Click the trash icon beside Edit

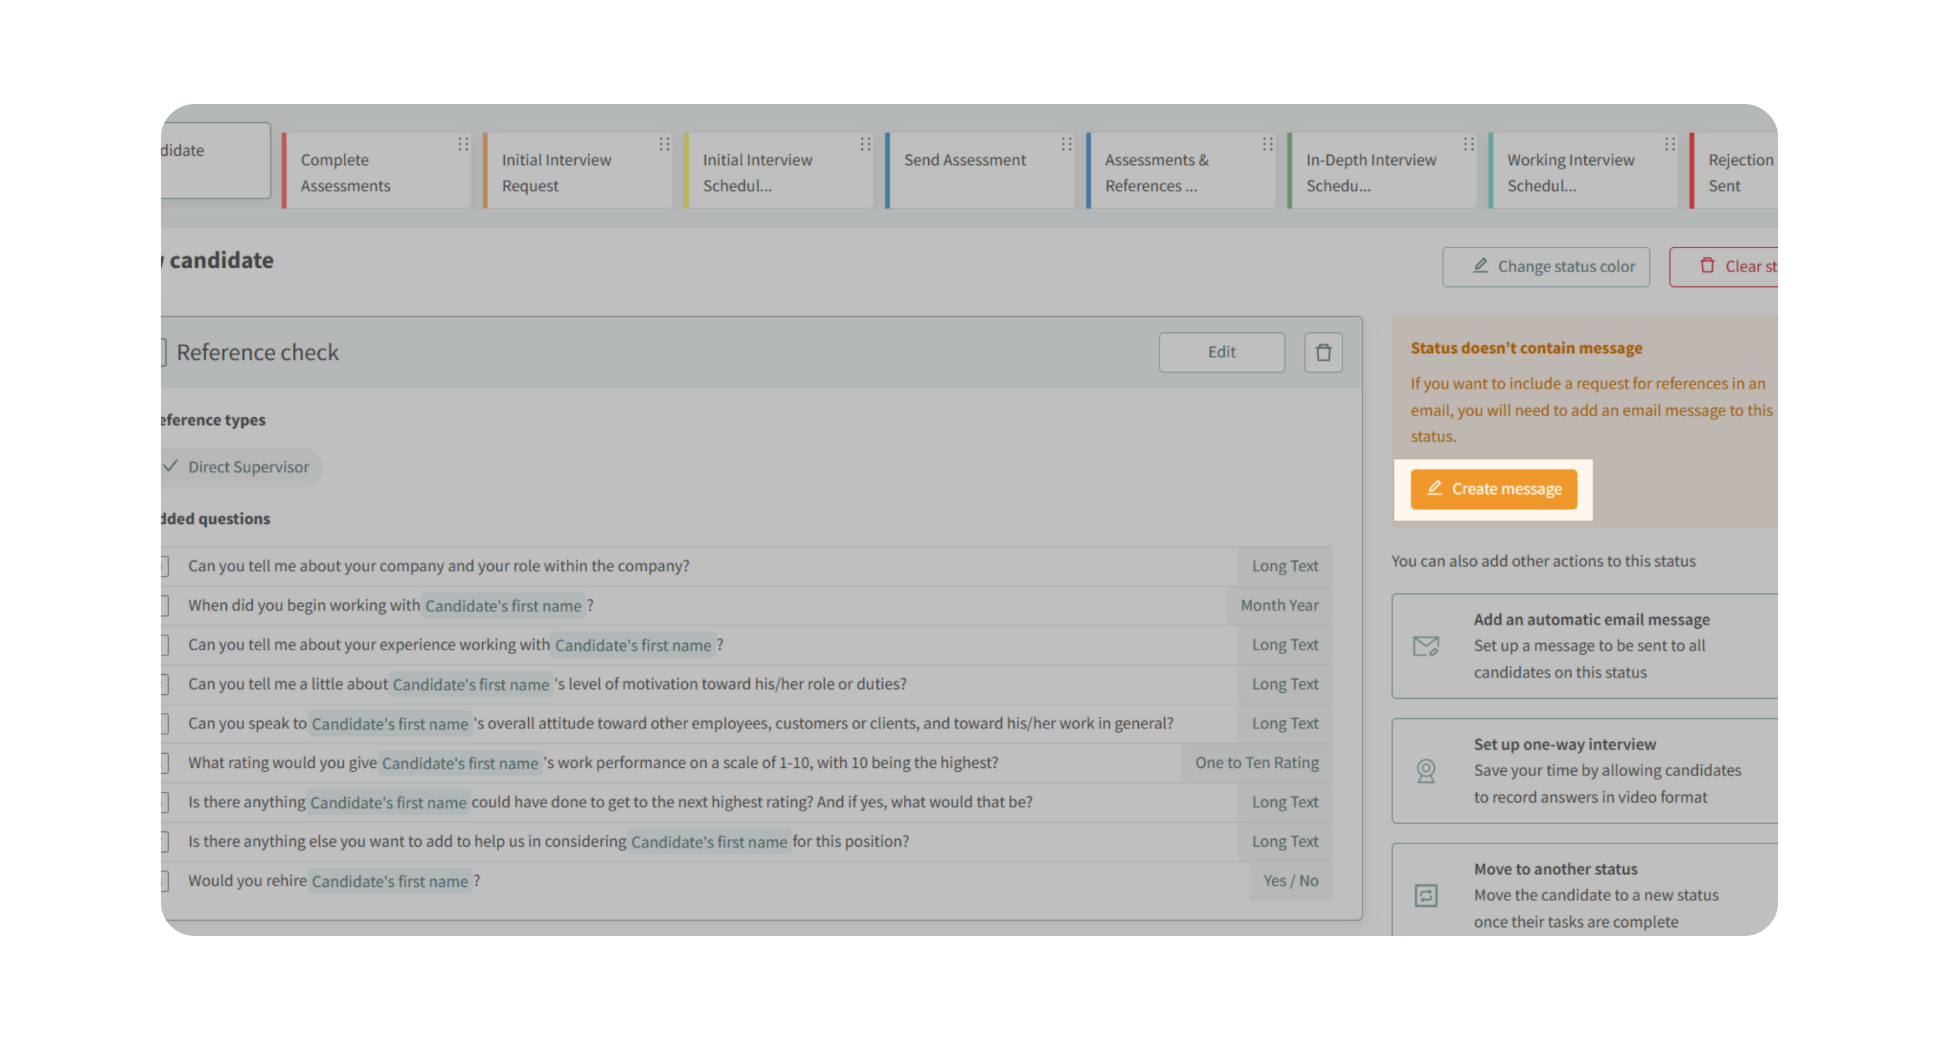click(x=1322, y=352)
